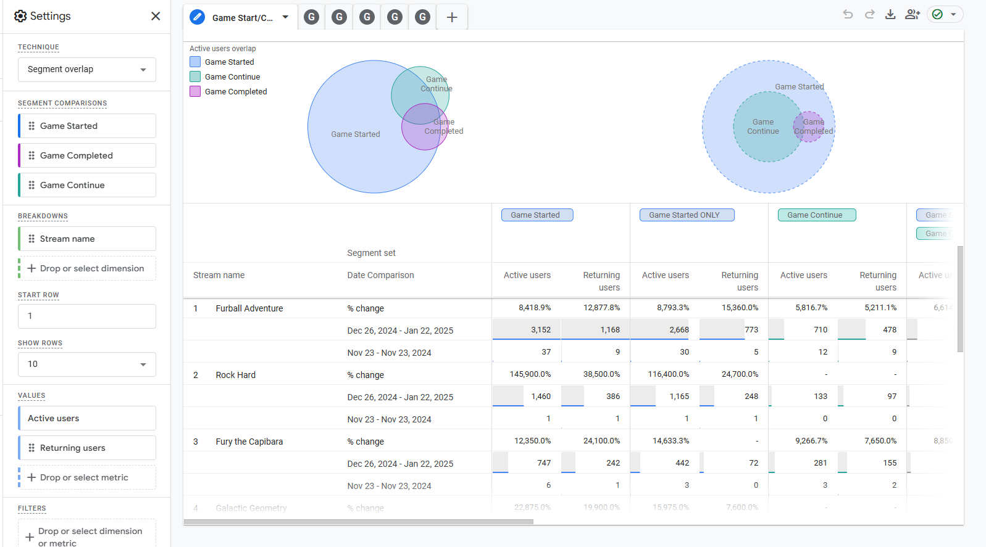Click the download export icon

point(890,14)
